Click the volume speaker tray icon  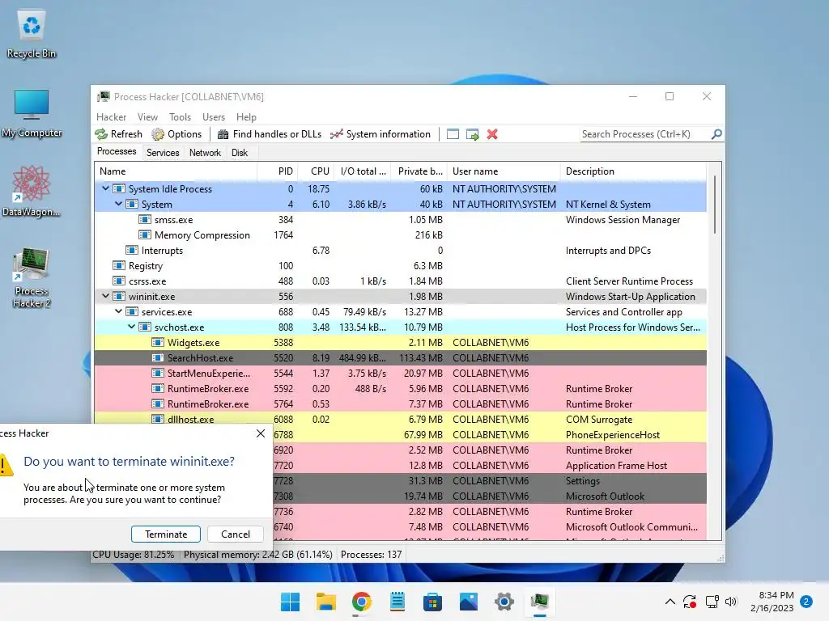point(731,602)
